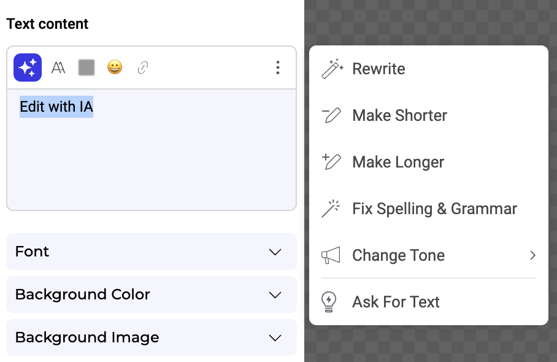Viewport: 557px width, 362px height.
Task: Select the Rewrite menu entry
Action: pyautogui.click(x=378, y=69)
